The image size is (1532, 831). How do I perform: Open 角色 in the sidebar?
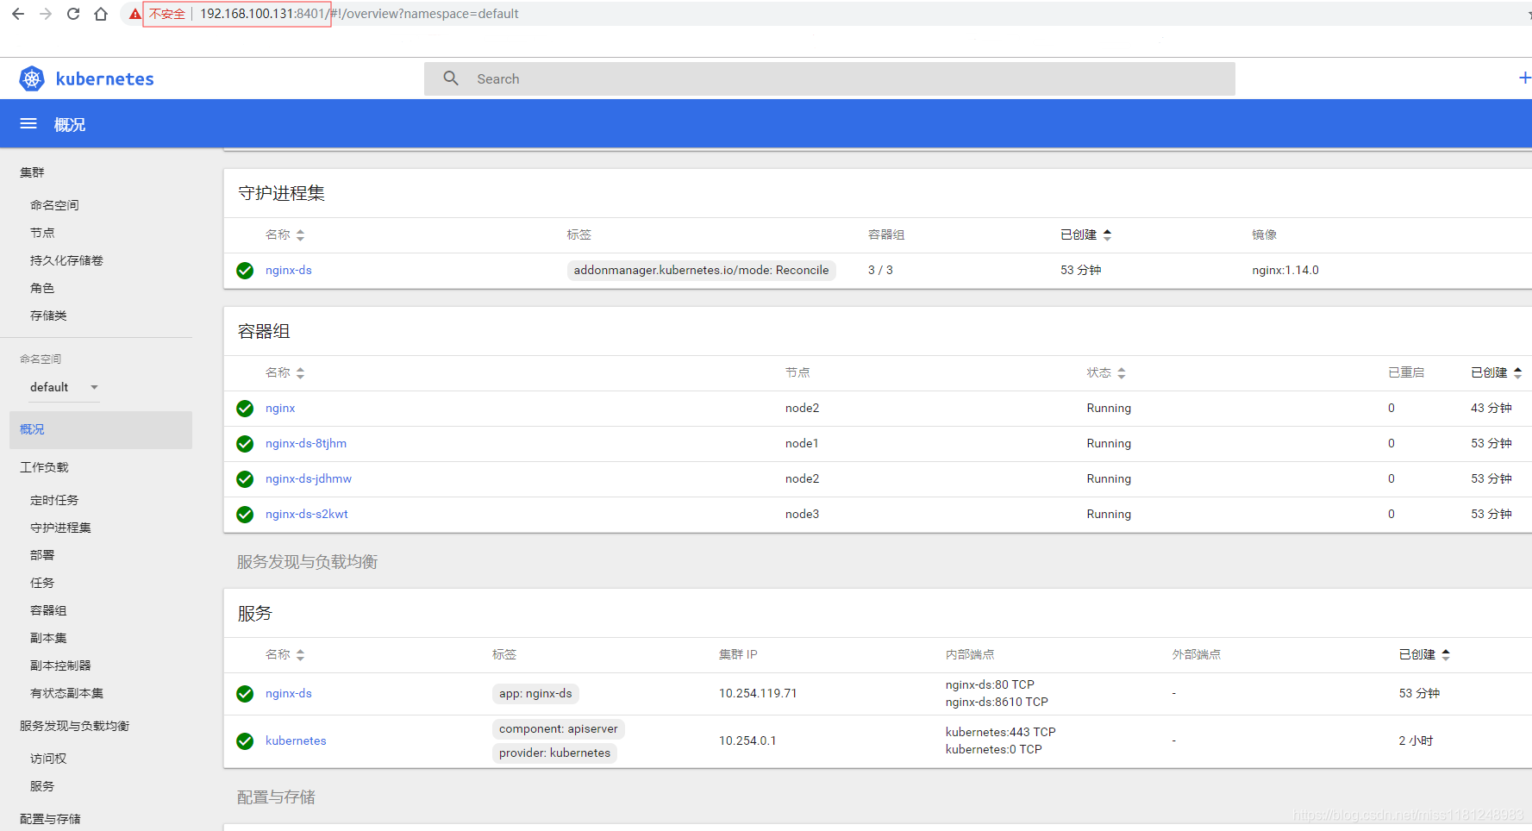tap(42, 288)
